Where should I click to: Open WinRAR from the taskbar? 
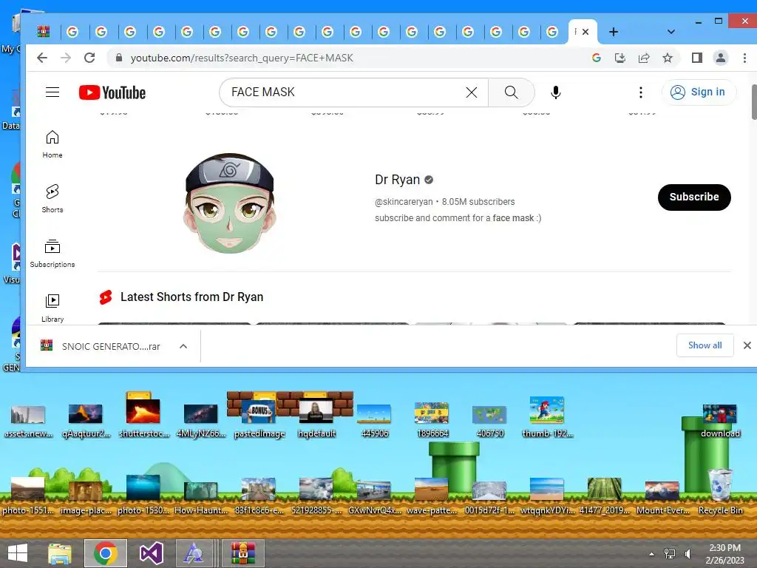point(242,553)
